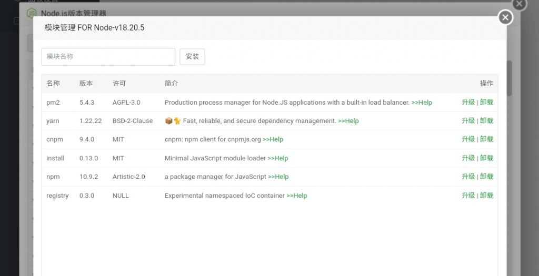Close the module management dialog
Image resolution: width=539 pixels, height=276 pixels.
(505, 18)
